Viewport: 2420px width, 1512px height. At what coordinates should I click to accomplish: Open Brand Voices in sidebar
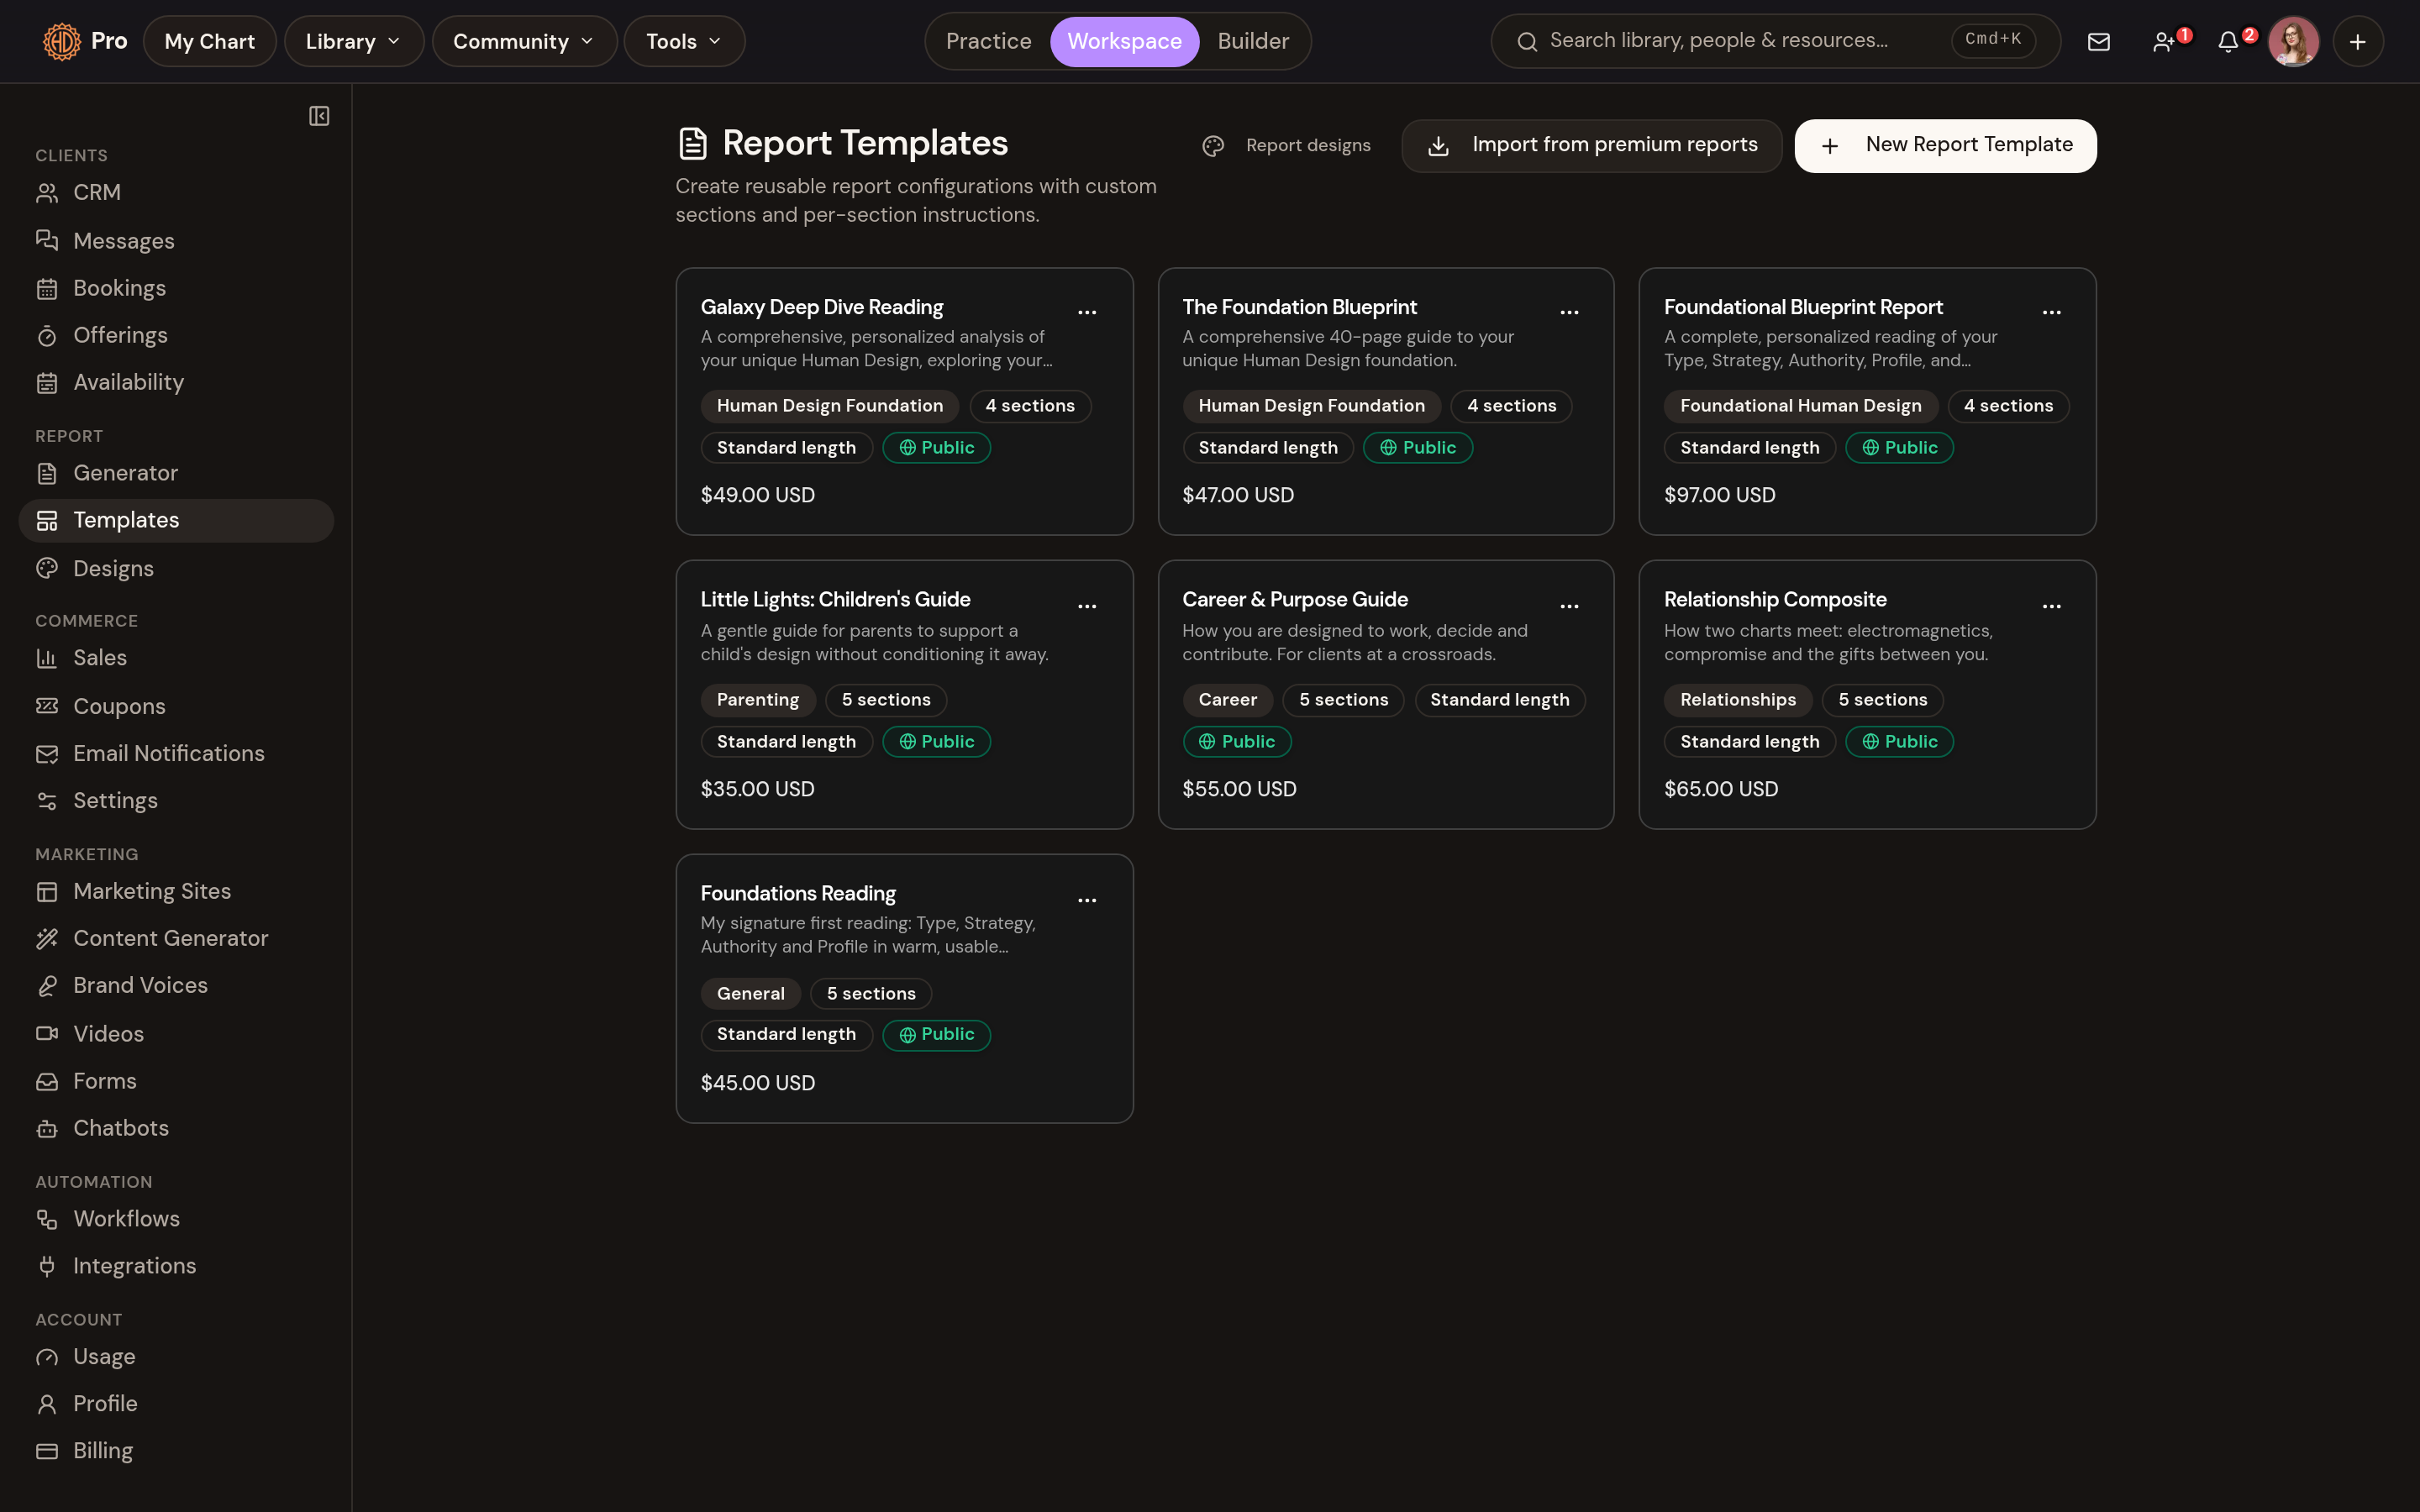click(176, 985)
